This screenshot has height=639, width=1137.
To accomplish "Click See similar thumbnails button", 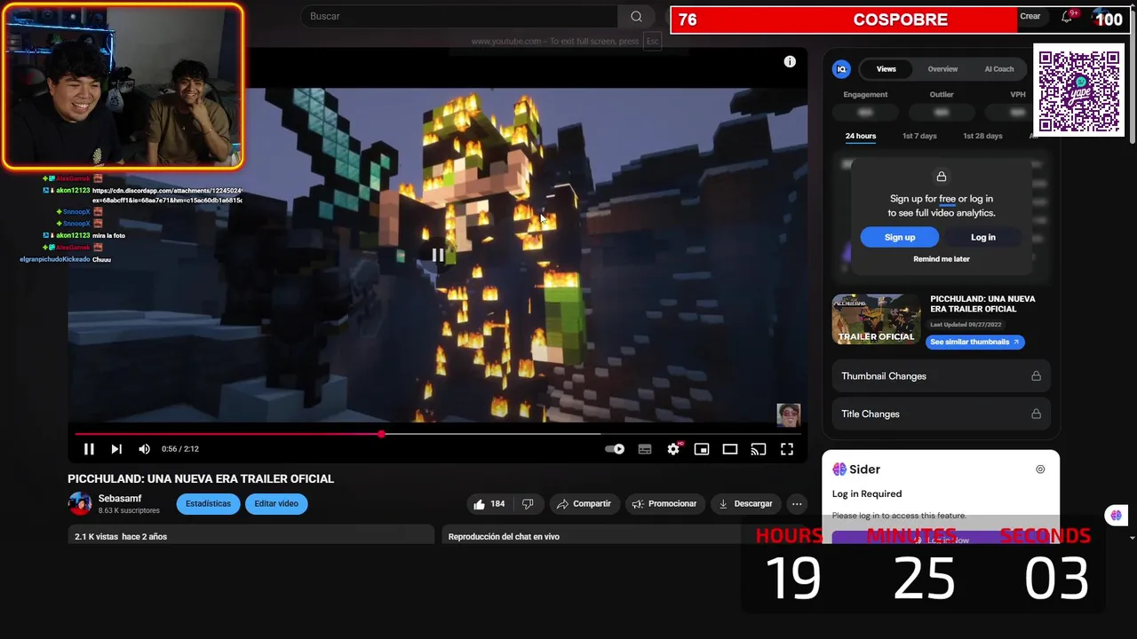I will pyautogui.click(x=975, y=342).
